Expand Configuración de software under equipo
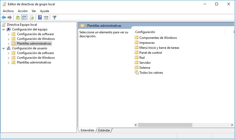Viewport: 235px width, 139px height. [x=9, y=34]
